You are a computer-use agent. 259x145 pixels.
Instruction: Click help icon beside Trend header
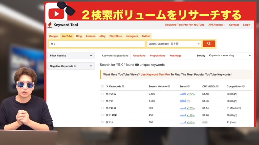[188, 86]
